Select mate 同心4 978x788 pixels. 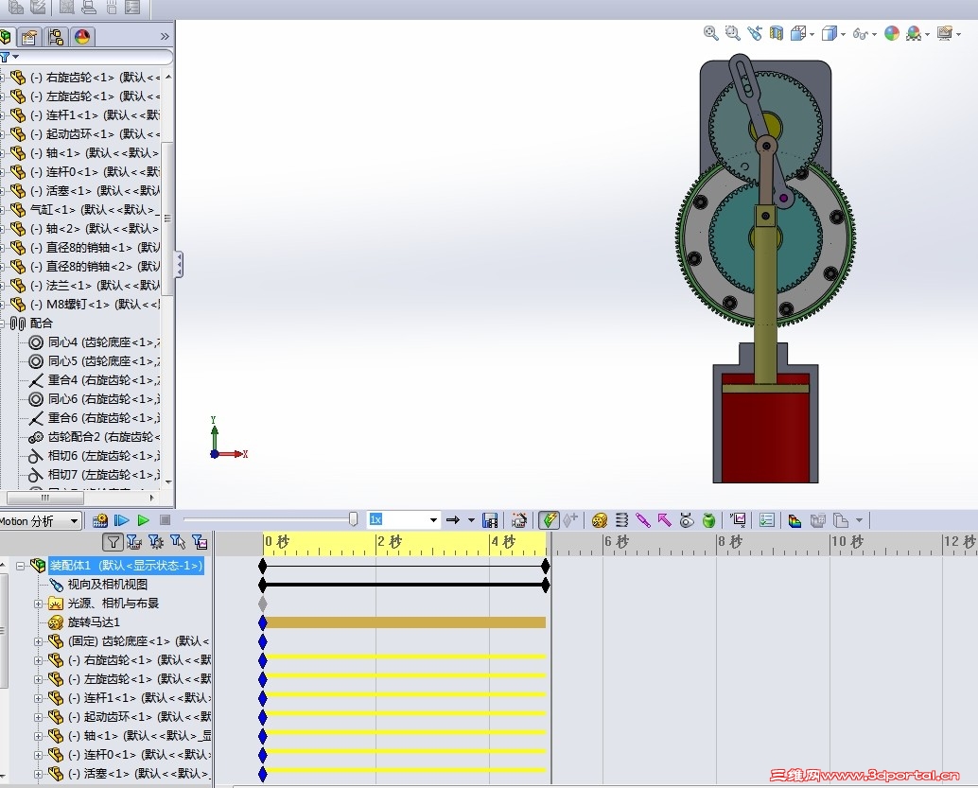103,341
